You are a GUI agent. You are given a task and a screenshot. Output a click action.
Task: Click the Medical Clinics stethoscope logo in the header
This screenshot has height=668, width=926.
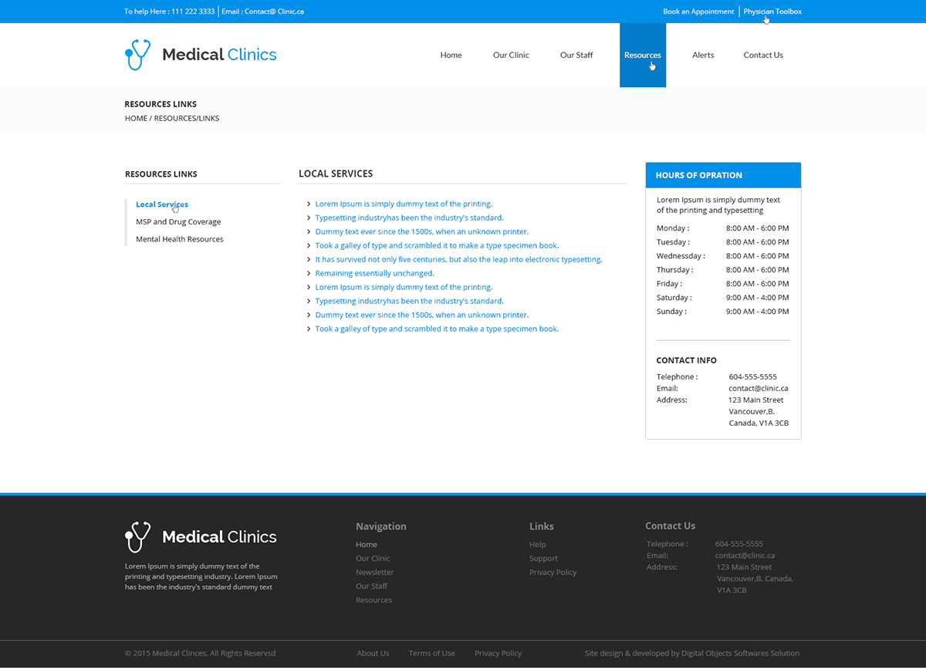pyautogui.click(x=137, y=54)
